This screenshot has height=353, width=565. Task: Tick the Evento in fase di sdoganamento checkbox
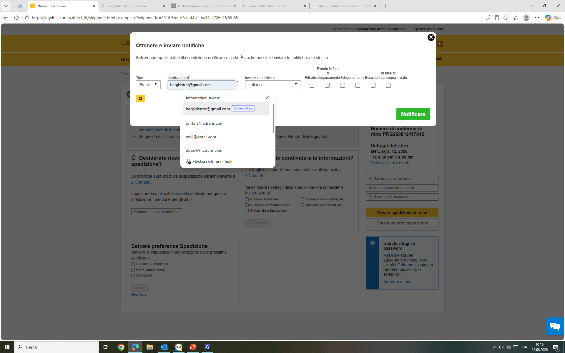tap(327, 85)
